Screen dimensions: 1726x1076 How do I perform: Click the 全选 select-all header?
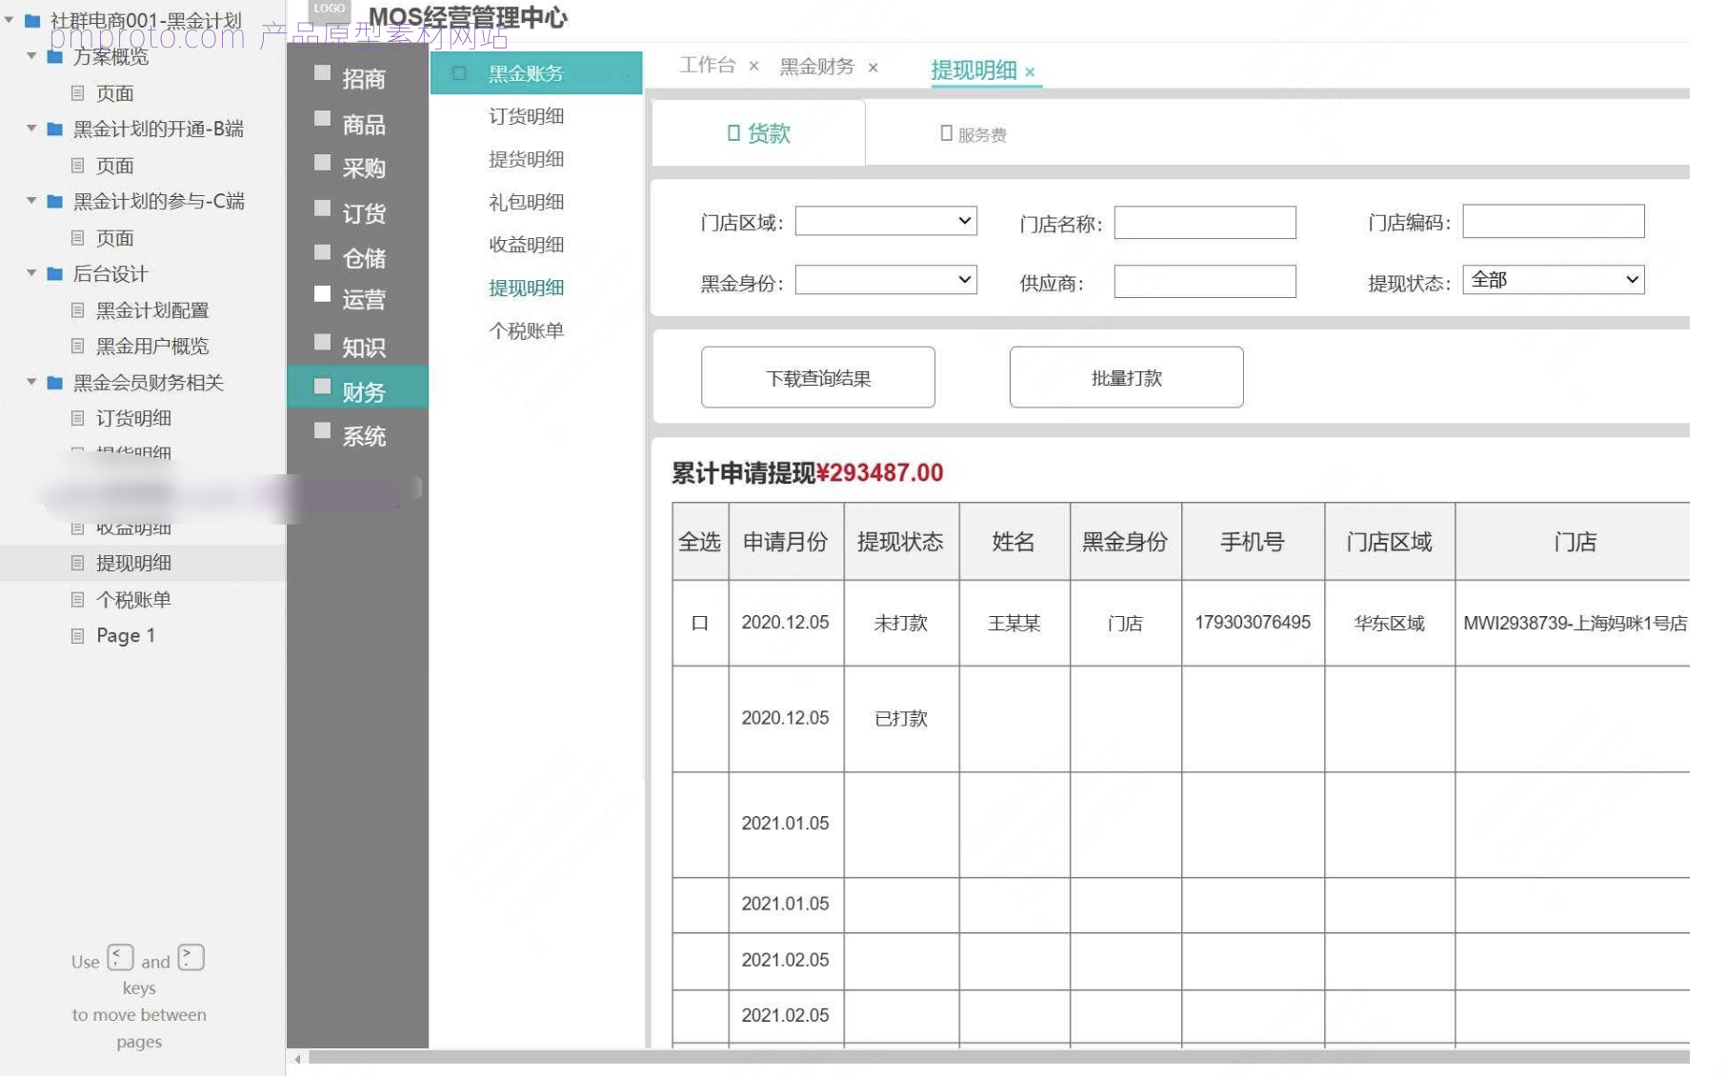699,542
